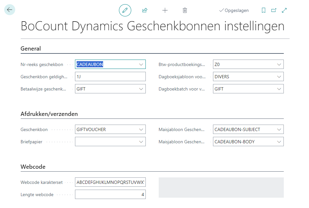Click the back arrow button
309x208 pixels.
coord(9,10)
